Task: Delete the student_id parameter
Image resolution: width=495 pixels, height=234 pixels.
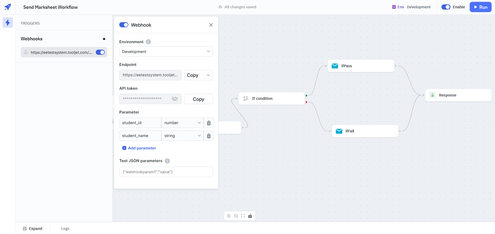Action: click(x=209, y=123)
